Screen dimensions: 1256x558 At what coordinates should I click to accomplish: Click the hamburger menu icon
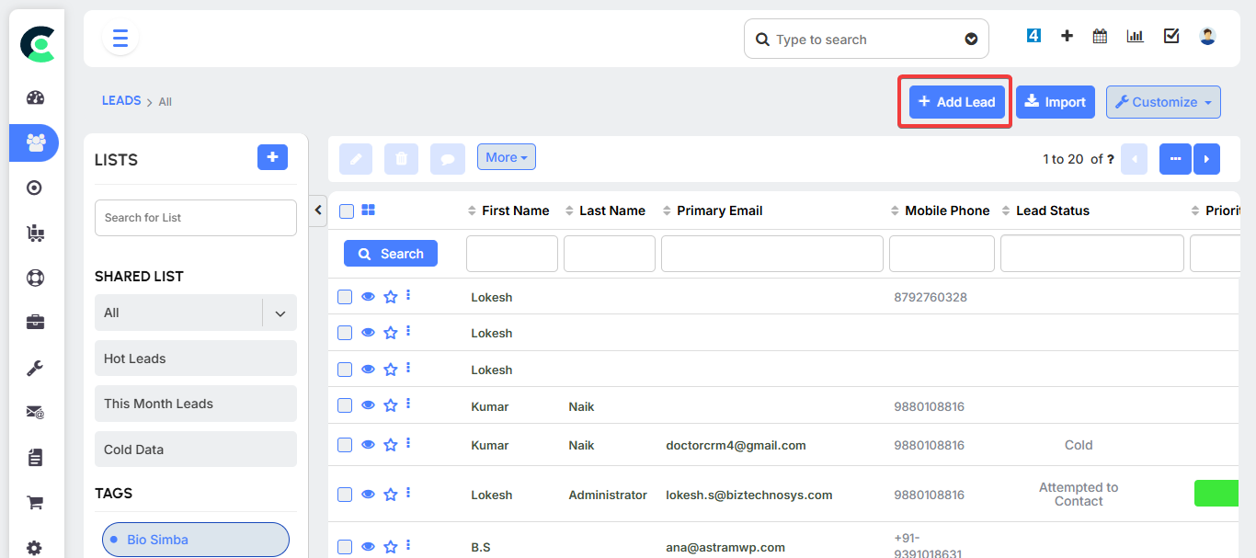click(120, 39)
